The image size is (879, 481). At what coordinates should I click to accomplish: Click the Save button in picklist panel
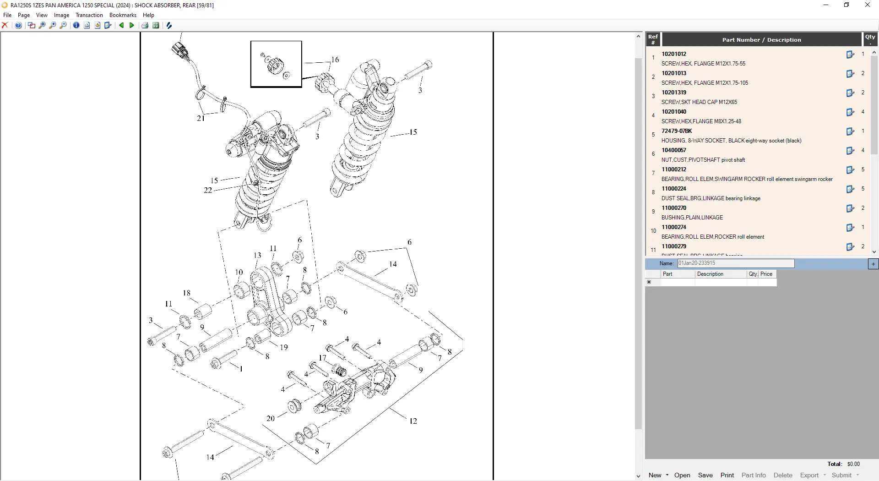click(x=705, y=475)
